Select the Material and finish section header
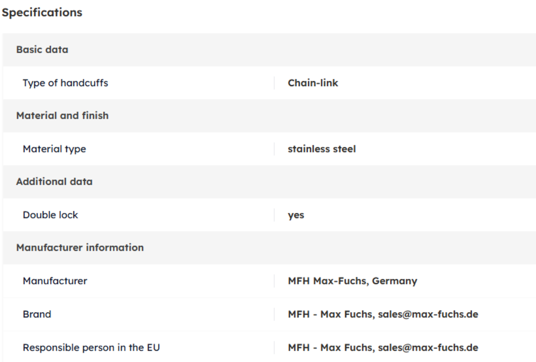This screenshot has height=362, width=536. pos(62,116)
